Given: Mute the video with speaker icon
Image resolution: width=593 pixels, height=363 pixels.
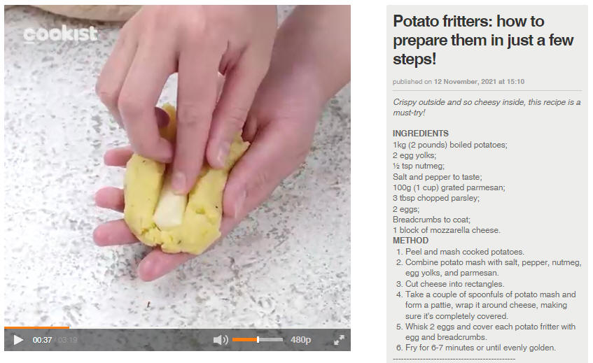Looking at the screenshot, I should click(221, 340).
